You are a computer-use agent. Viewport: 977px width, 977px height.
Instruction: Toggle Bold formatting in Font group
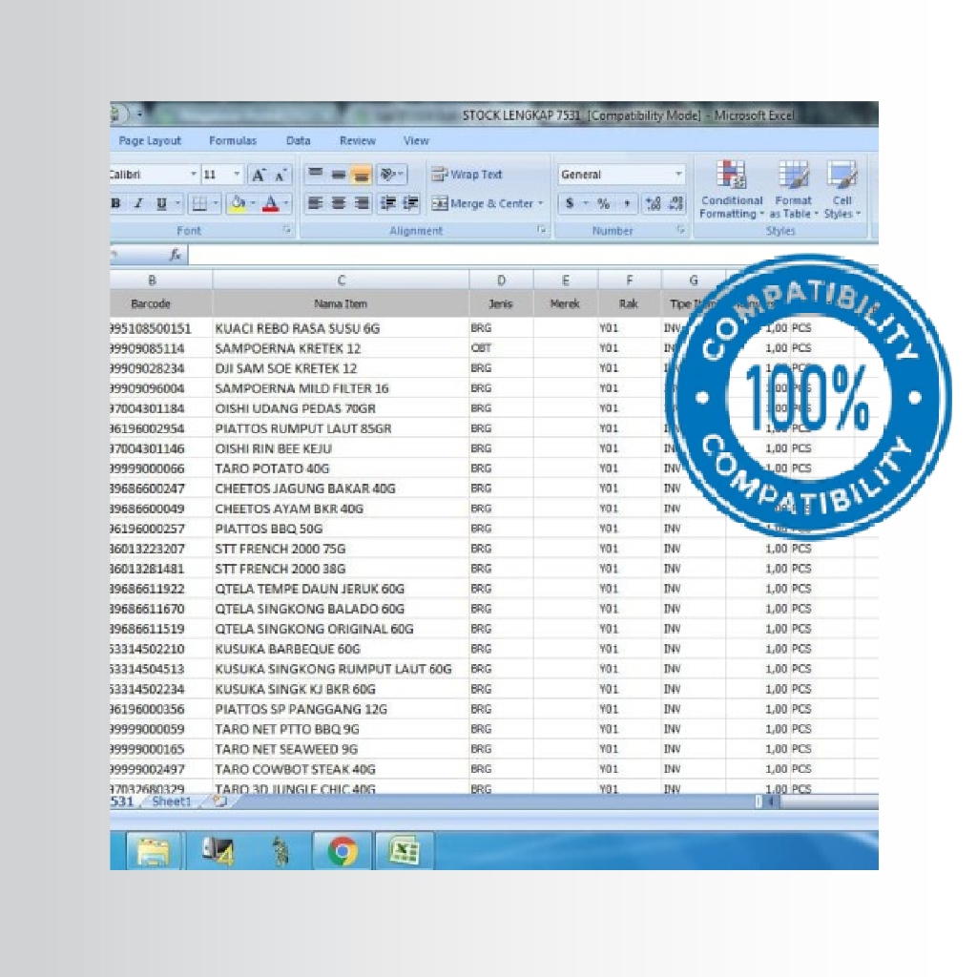click(115, 203)
